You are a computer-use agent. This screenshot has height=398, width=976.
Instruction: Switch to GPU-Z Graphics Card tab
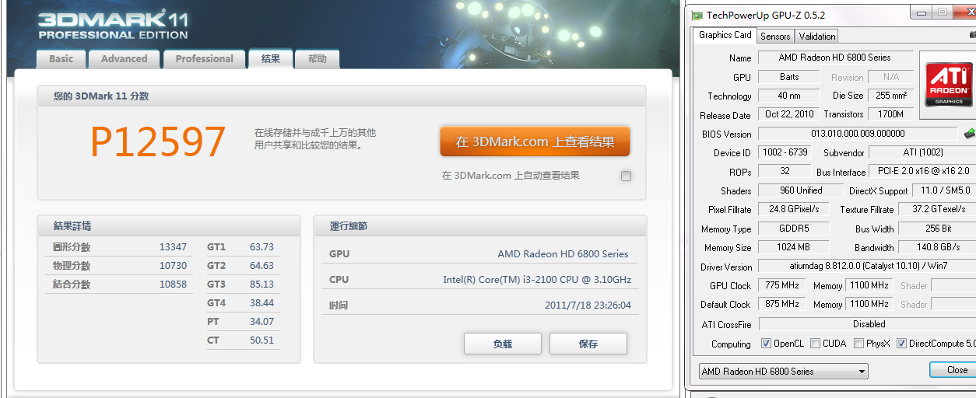(x=725, y=35)
